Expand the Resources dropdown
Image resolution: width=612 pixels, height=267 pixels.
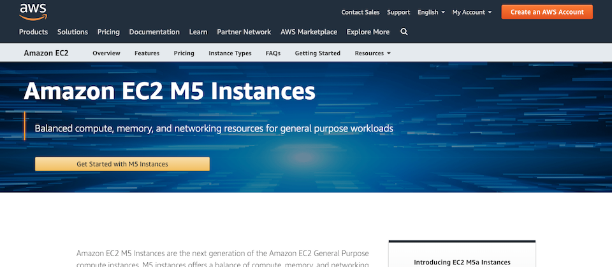tap(373, 53)
